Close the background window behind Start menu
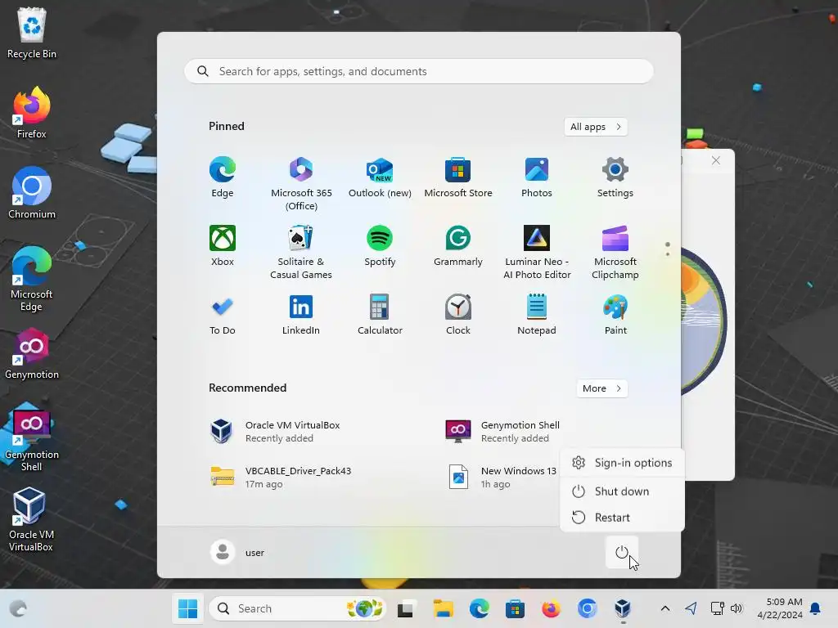 click(715, 160)
